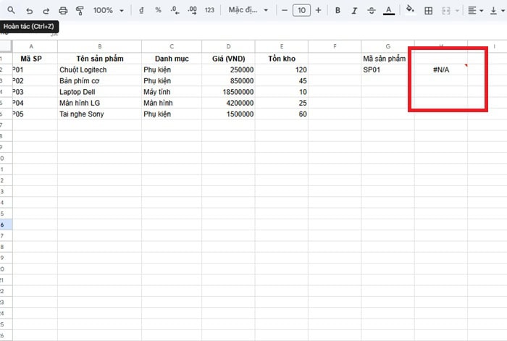Select the stock cell 25
Image resolution: width=507 pixels, height=341 pixels.
pyautogui.click(x=282, y=103)
